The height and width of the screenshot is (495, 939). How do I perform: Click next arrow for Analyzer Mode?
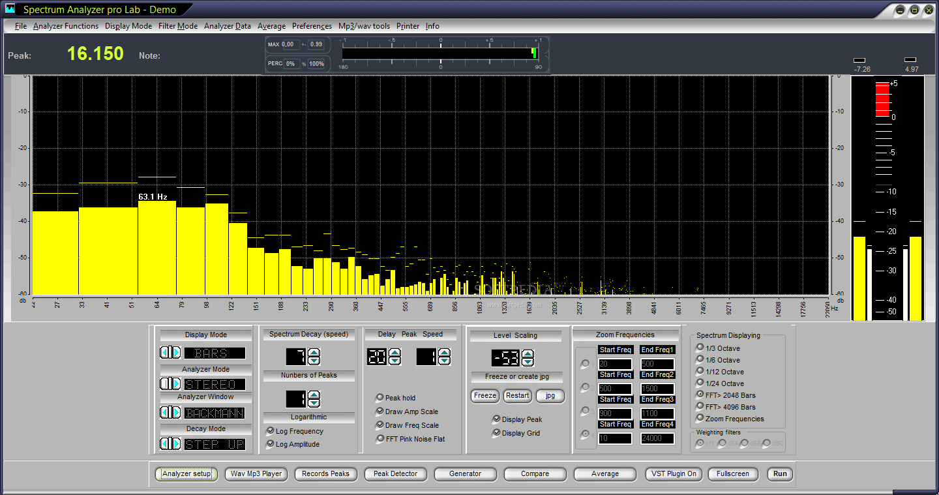click(x=176, y=383)
